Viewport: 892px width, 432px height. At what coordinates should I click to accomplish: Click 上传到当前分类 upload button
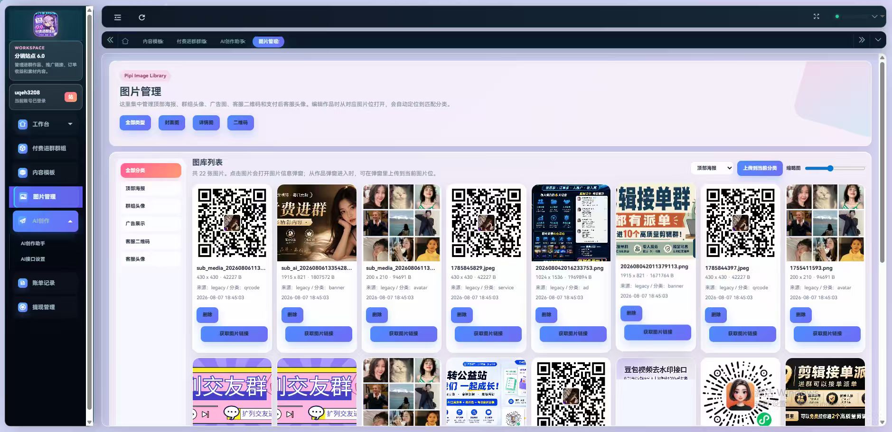click(x=760, y=168)
